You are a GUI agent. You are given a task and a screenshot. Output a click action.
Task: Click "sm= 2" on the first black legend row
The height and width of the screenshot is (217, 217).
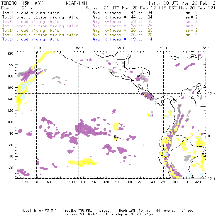191,13
